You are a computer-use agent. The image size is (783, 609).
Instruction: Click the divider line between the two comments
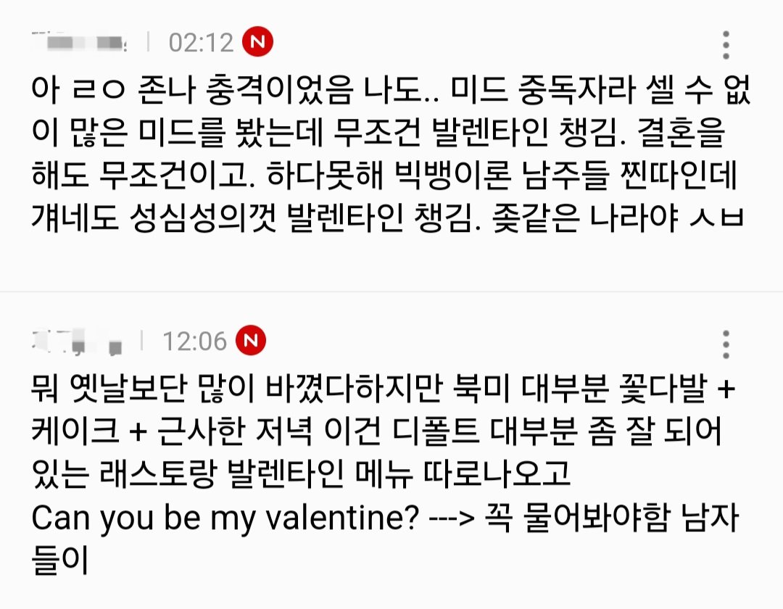(391, 291)
